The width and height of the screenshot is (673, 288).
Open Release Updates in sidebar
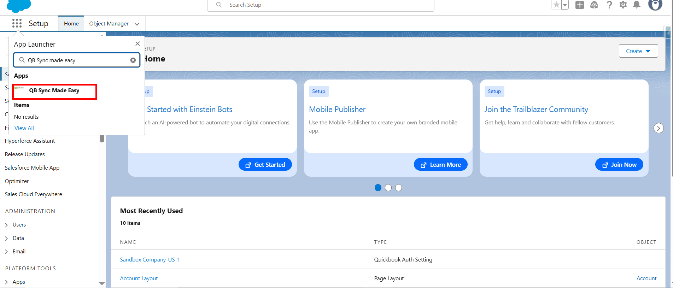25,154
